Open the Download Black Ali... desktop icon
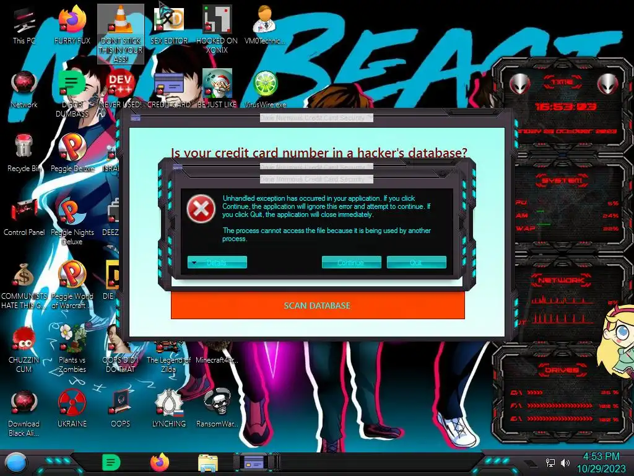The height and width of the screenshot is (476, 634). click(x=24, y=413)
